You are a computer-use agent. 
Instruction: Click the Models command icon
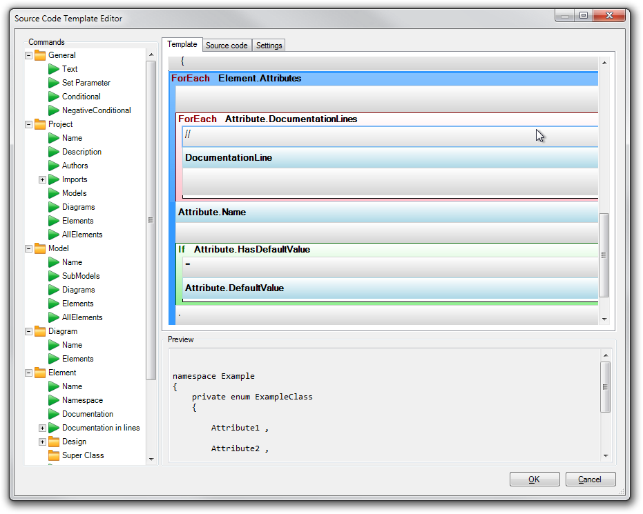[x=54, y=193]
